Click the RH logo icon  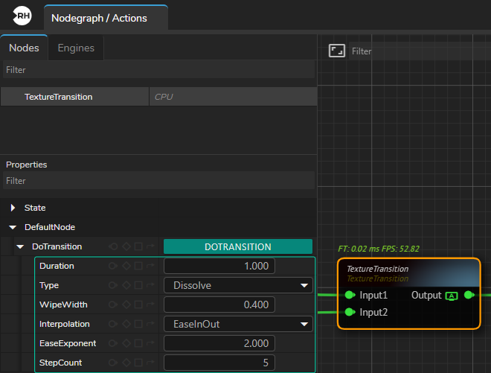tap(22, 16)
